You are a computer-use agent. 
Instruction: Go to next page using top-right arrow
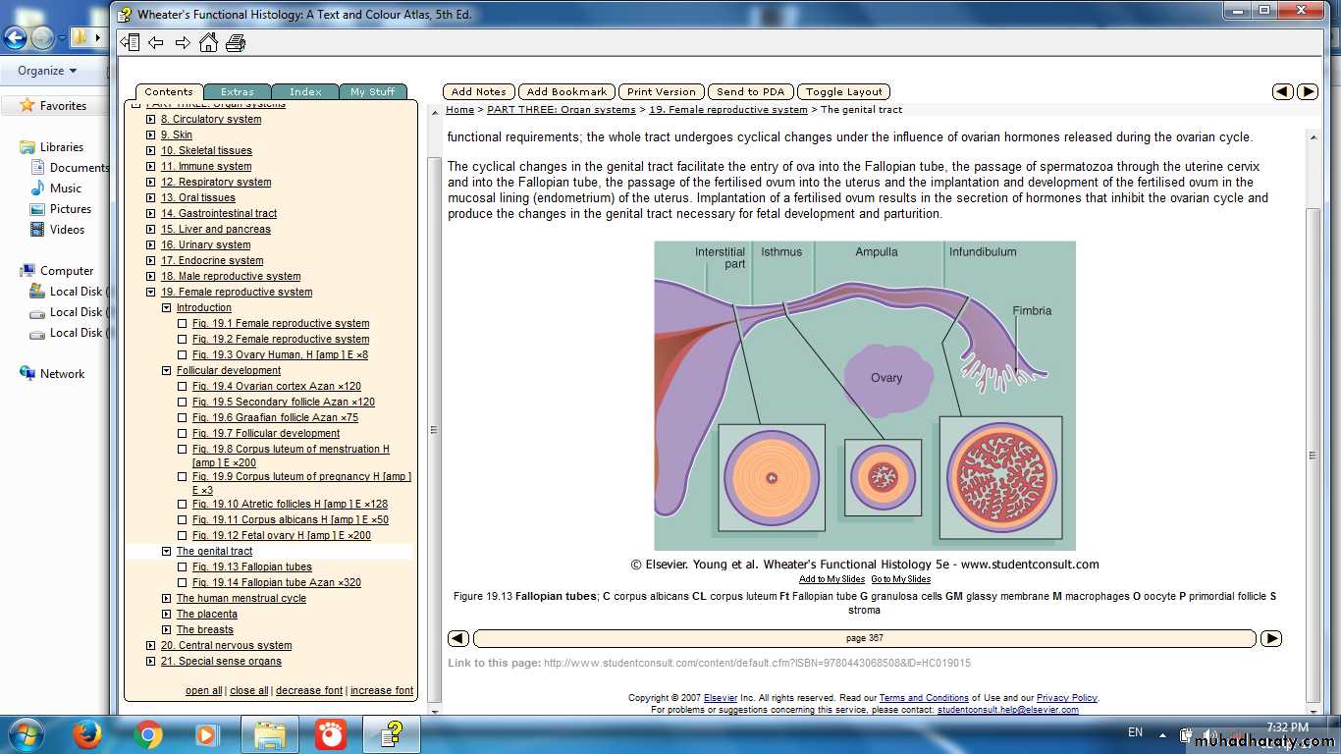click(x=1307, y=91)
